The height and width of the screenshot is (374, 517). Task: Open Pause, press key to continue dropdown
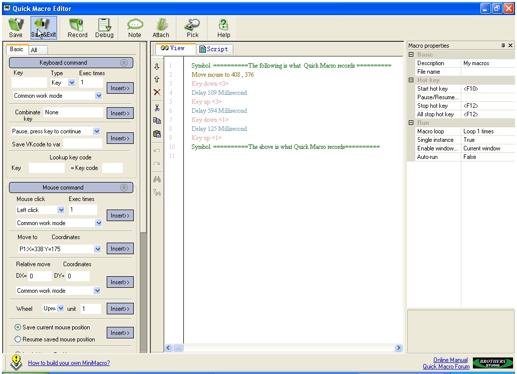(96, 131)
